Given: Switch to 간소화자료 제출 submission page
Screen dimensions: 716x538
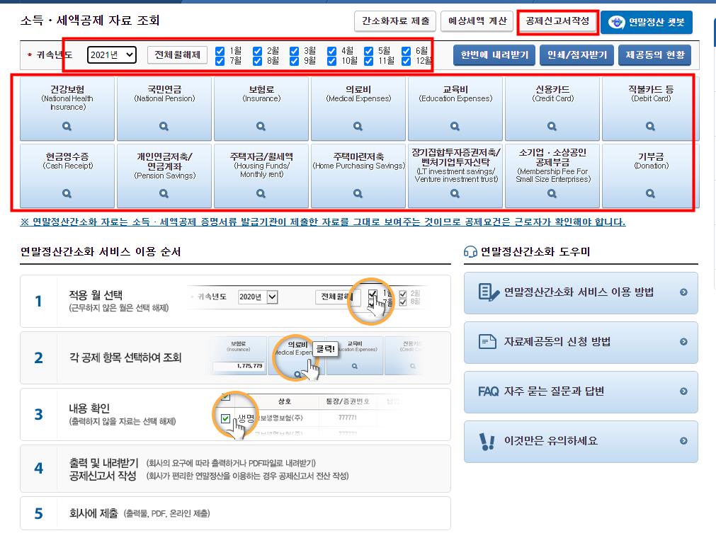Looking at the screenshot, I should (x=394, y=21).
